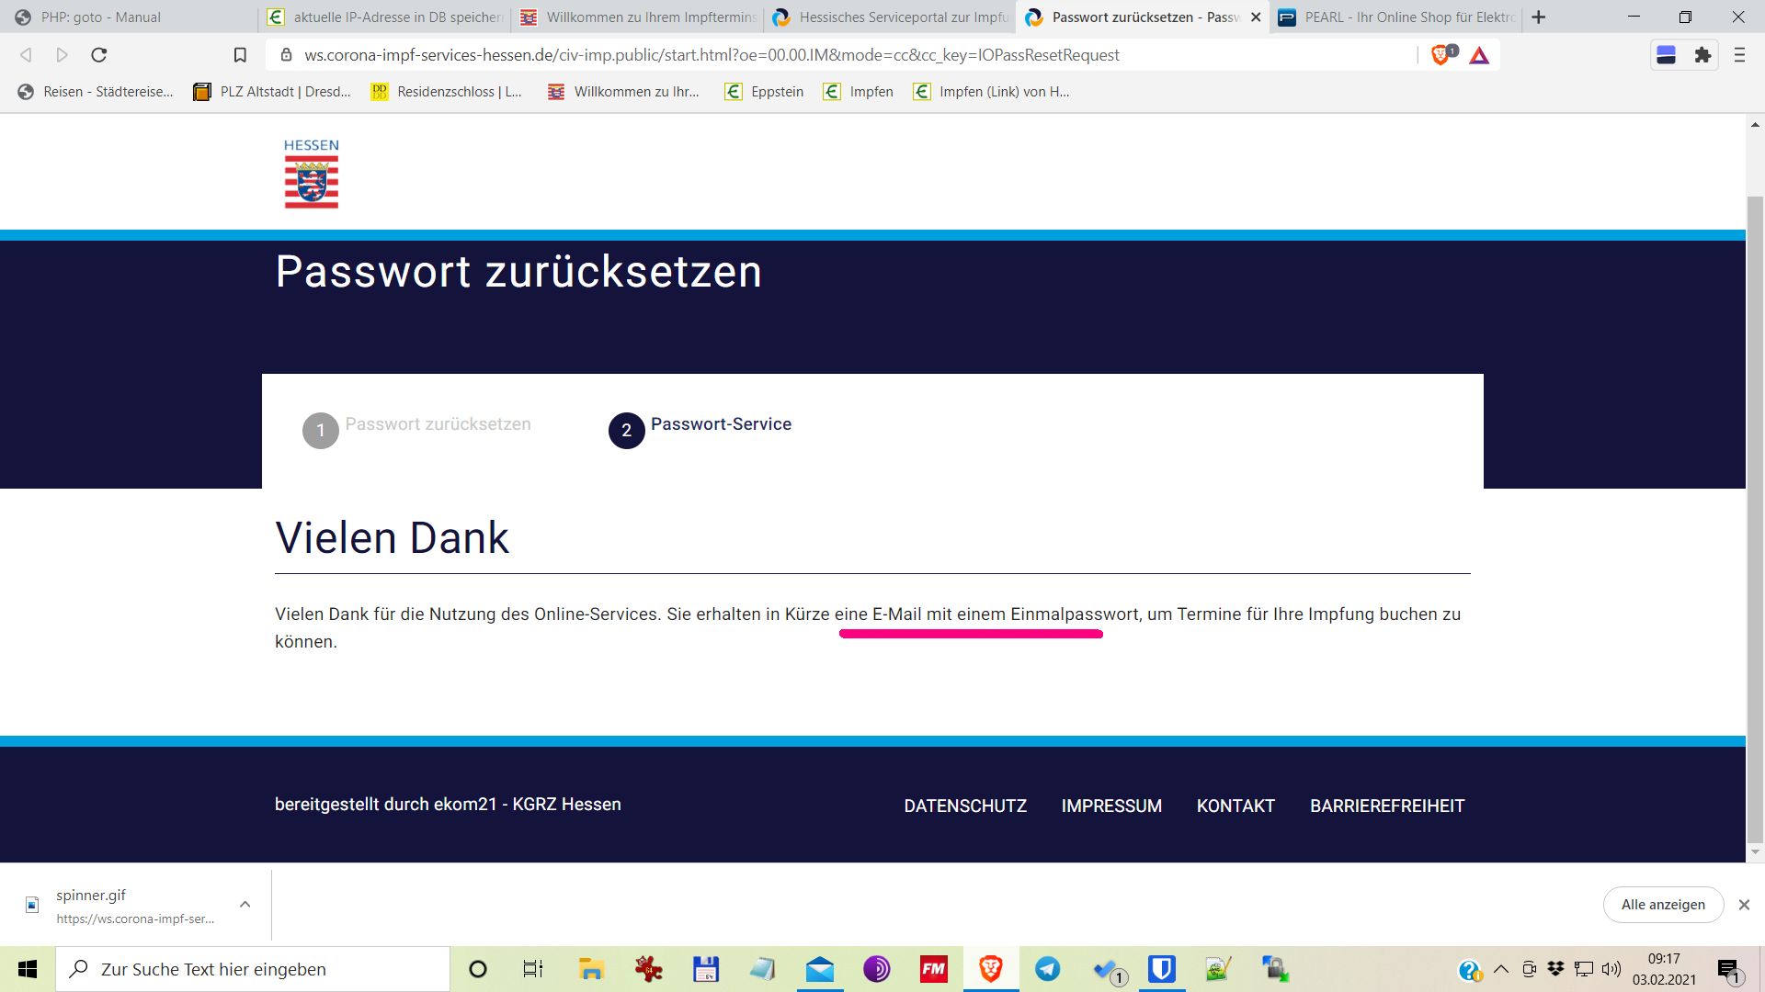Click the Brave Shields lion icon
Screen dimensions: 1765x992
coord(1440,55)
